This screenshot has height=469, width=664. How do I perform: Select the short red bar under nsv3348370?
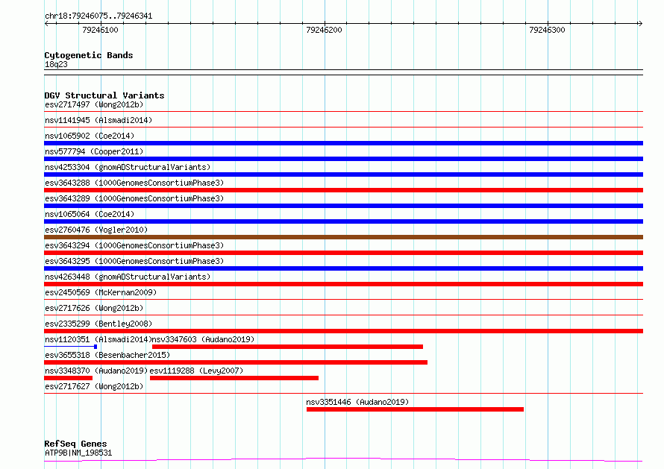pos(68,378)
